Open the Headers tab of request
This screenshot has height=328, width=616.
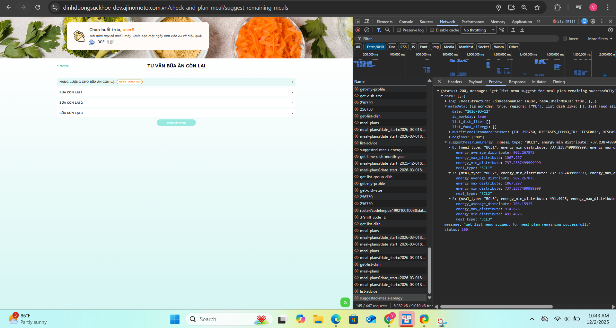coord(455,82)
